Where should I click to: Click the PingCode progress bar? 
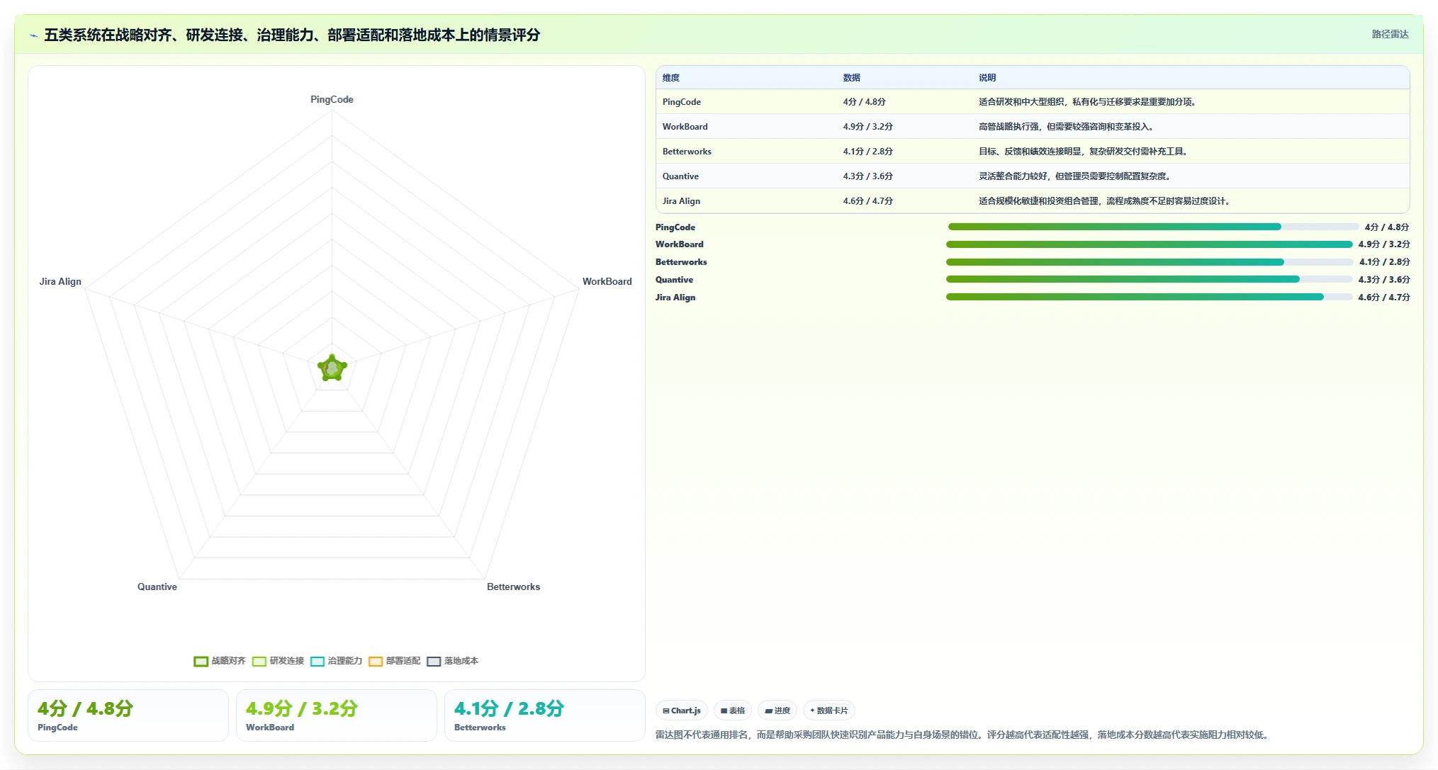tap(1153, 227)
